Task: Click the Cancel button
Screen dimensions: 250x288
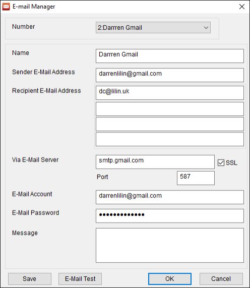Action: tap(221, 278)
